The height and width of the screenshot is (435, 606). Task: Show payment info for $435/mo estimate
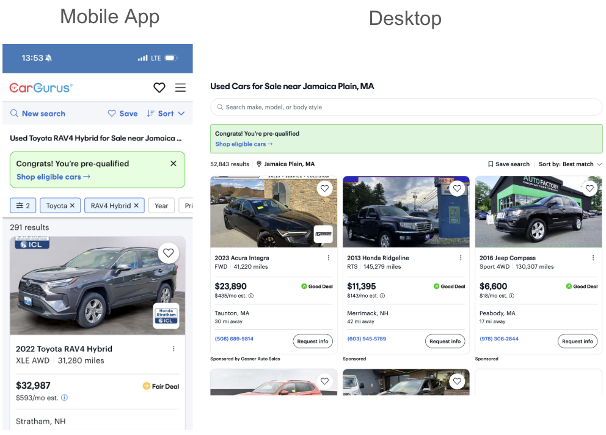(251, 296)
